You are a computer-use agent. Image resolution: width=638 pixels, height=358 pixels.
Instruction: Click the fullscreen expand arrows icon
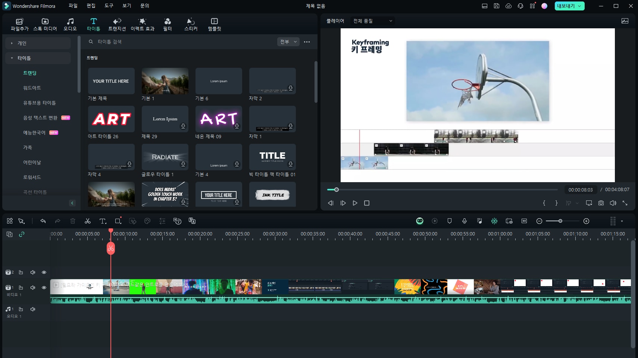[625, 203]
